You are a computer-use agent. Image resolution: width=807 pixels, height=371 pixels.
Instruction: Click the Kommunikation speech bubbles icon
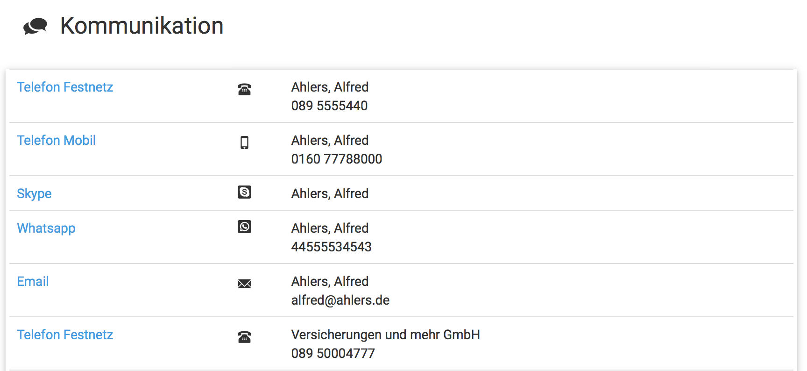point(35,26)
